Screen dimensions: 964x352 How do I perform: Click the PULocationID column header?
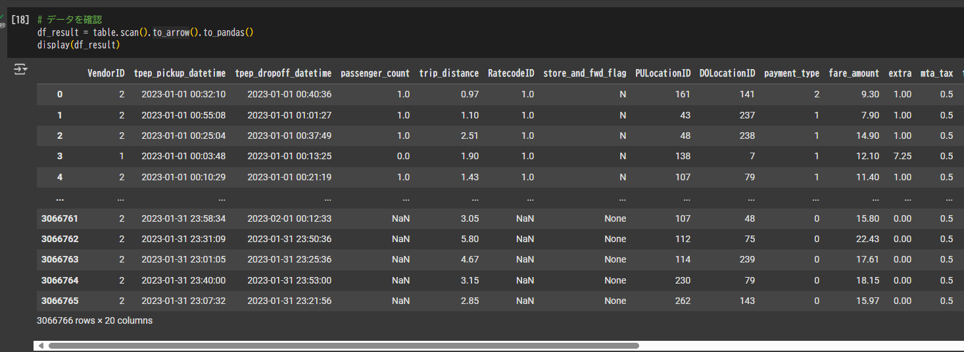[663, 74]
